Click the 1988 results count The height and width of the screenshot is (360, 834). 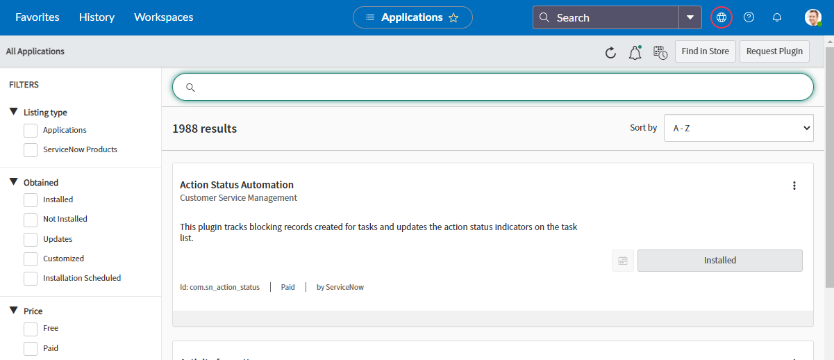(x=205, y=129)
